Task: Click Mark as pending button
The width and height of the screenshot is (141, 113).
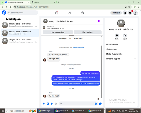Action: (58, 32)
